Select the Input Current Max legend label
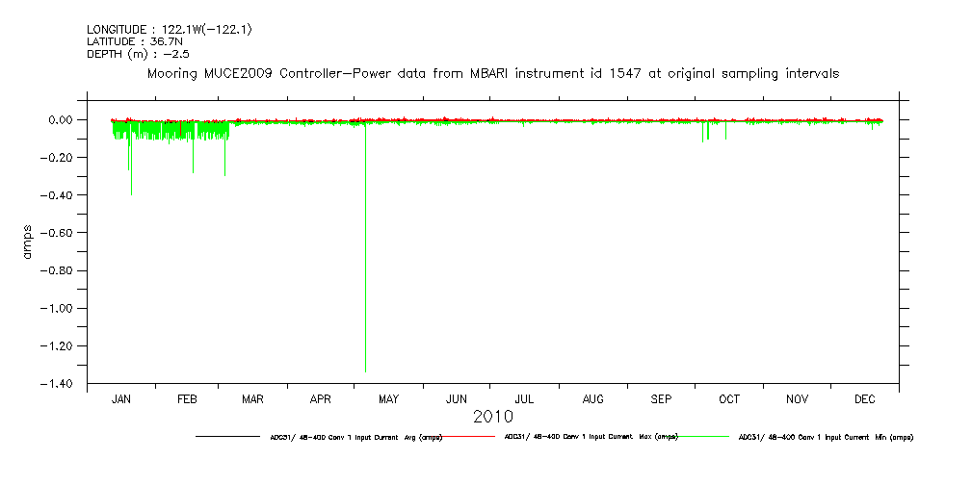Viewport: 972px width, 485px height. 591,437
